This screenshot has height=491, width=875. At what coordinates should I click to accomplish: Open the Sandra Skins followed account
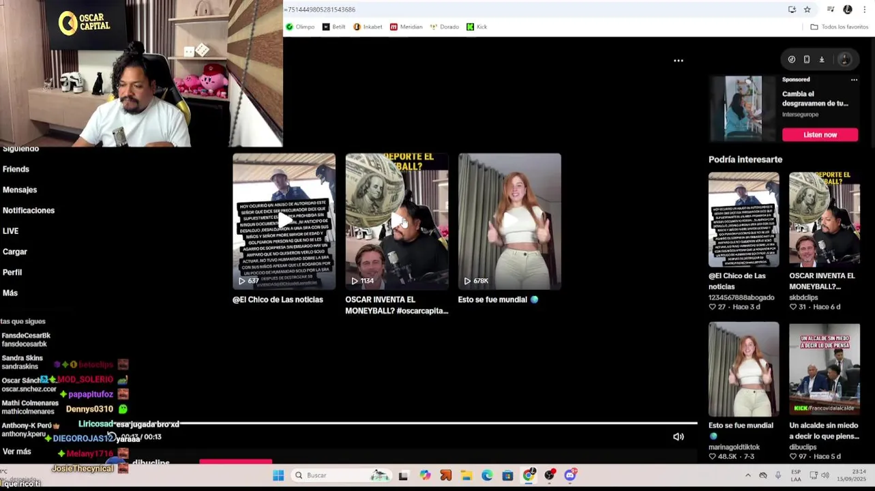22,362
